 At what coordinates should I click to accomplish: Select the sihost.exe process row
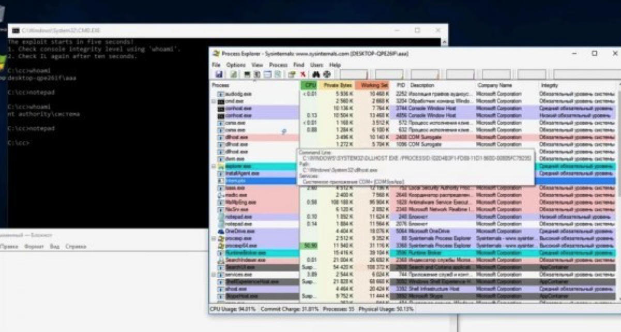coord(414,289)
